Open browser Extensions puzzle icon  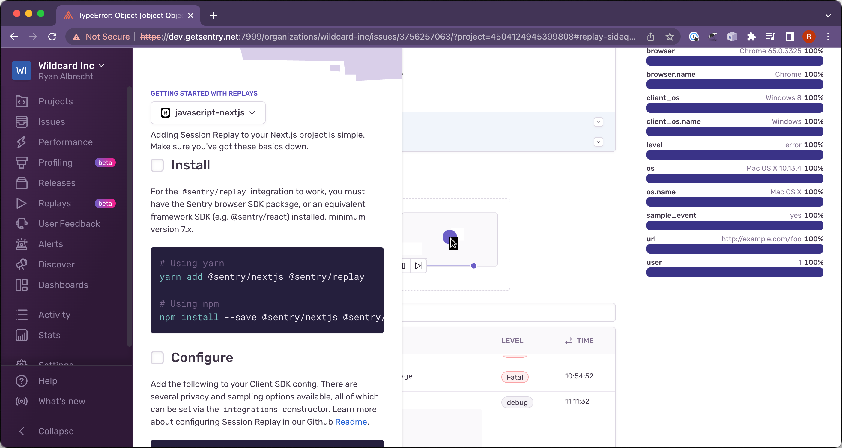[751, 37]
